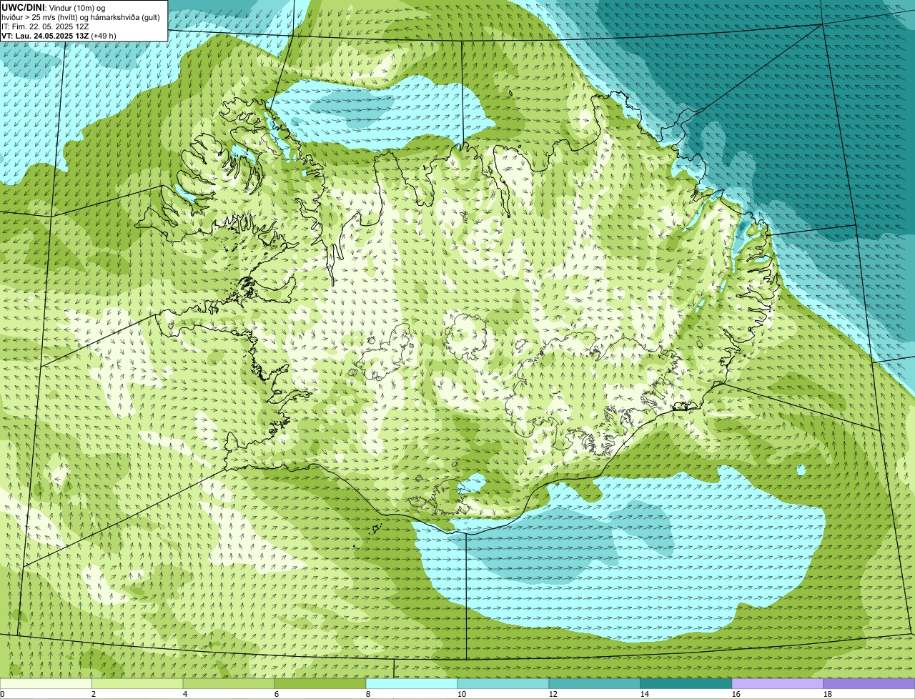Click the "4" label on the legend scale
This screenshot has width=915, height=699.
(185, 694)
